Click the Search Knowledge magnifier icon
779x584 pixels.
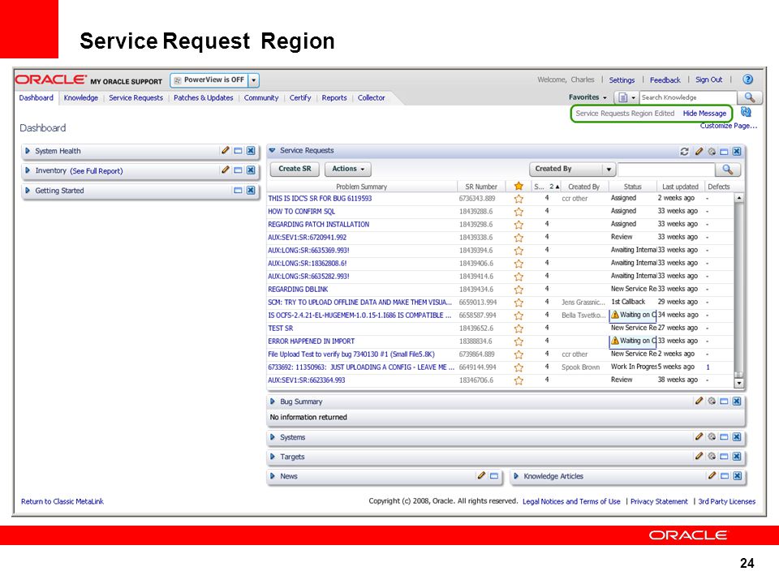(750, 97)
